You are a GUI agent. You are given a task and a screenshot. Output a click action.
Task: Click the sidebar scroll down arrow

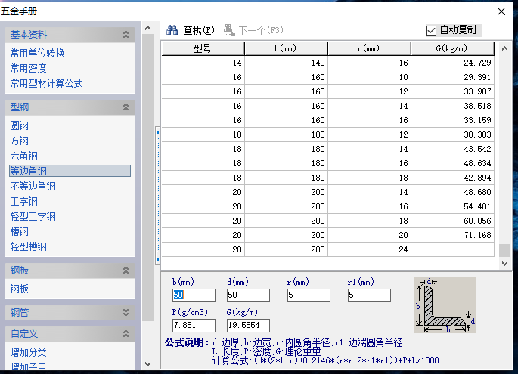coord(148,363)
